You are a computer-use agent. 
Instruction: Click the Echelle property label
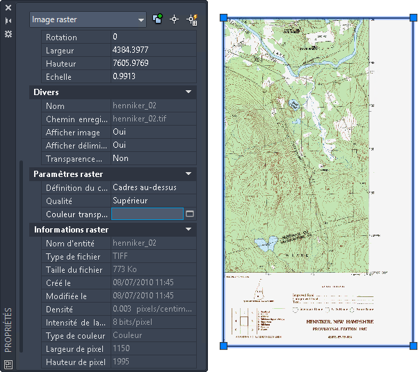[x=58, y=77]
